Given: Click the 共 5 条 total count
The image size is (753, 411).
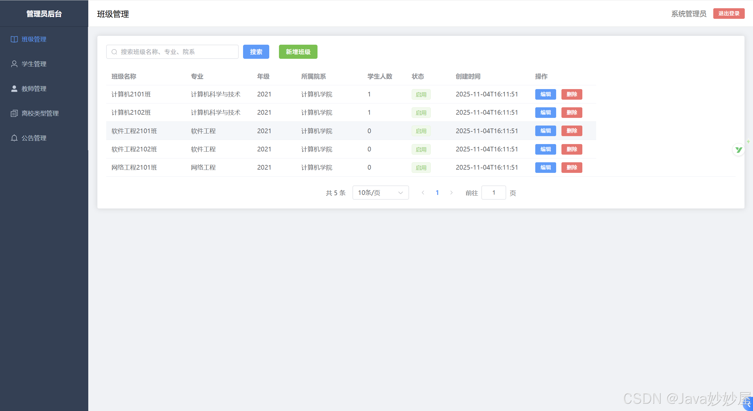Looking at the screenshot, I should click(336, 193).
